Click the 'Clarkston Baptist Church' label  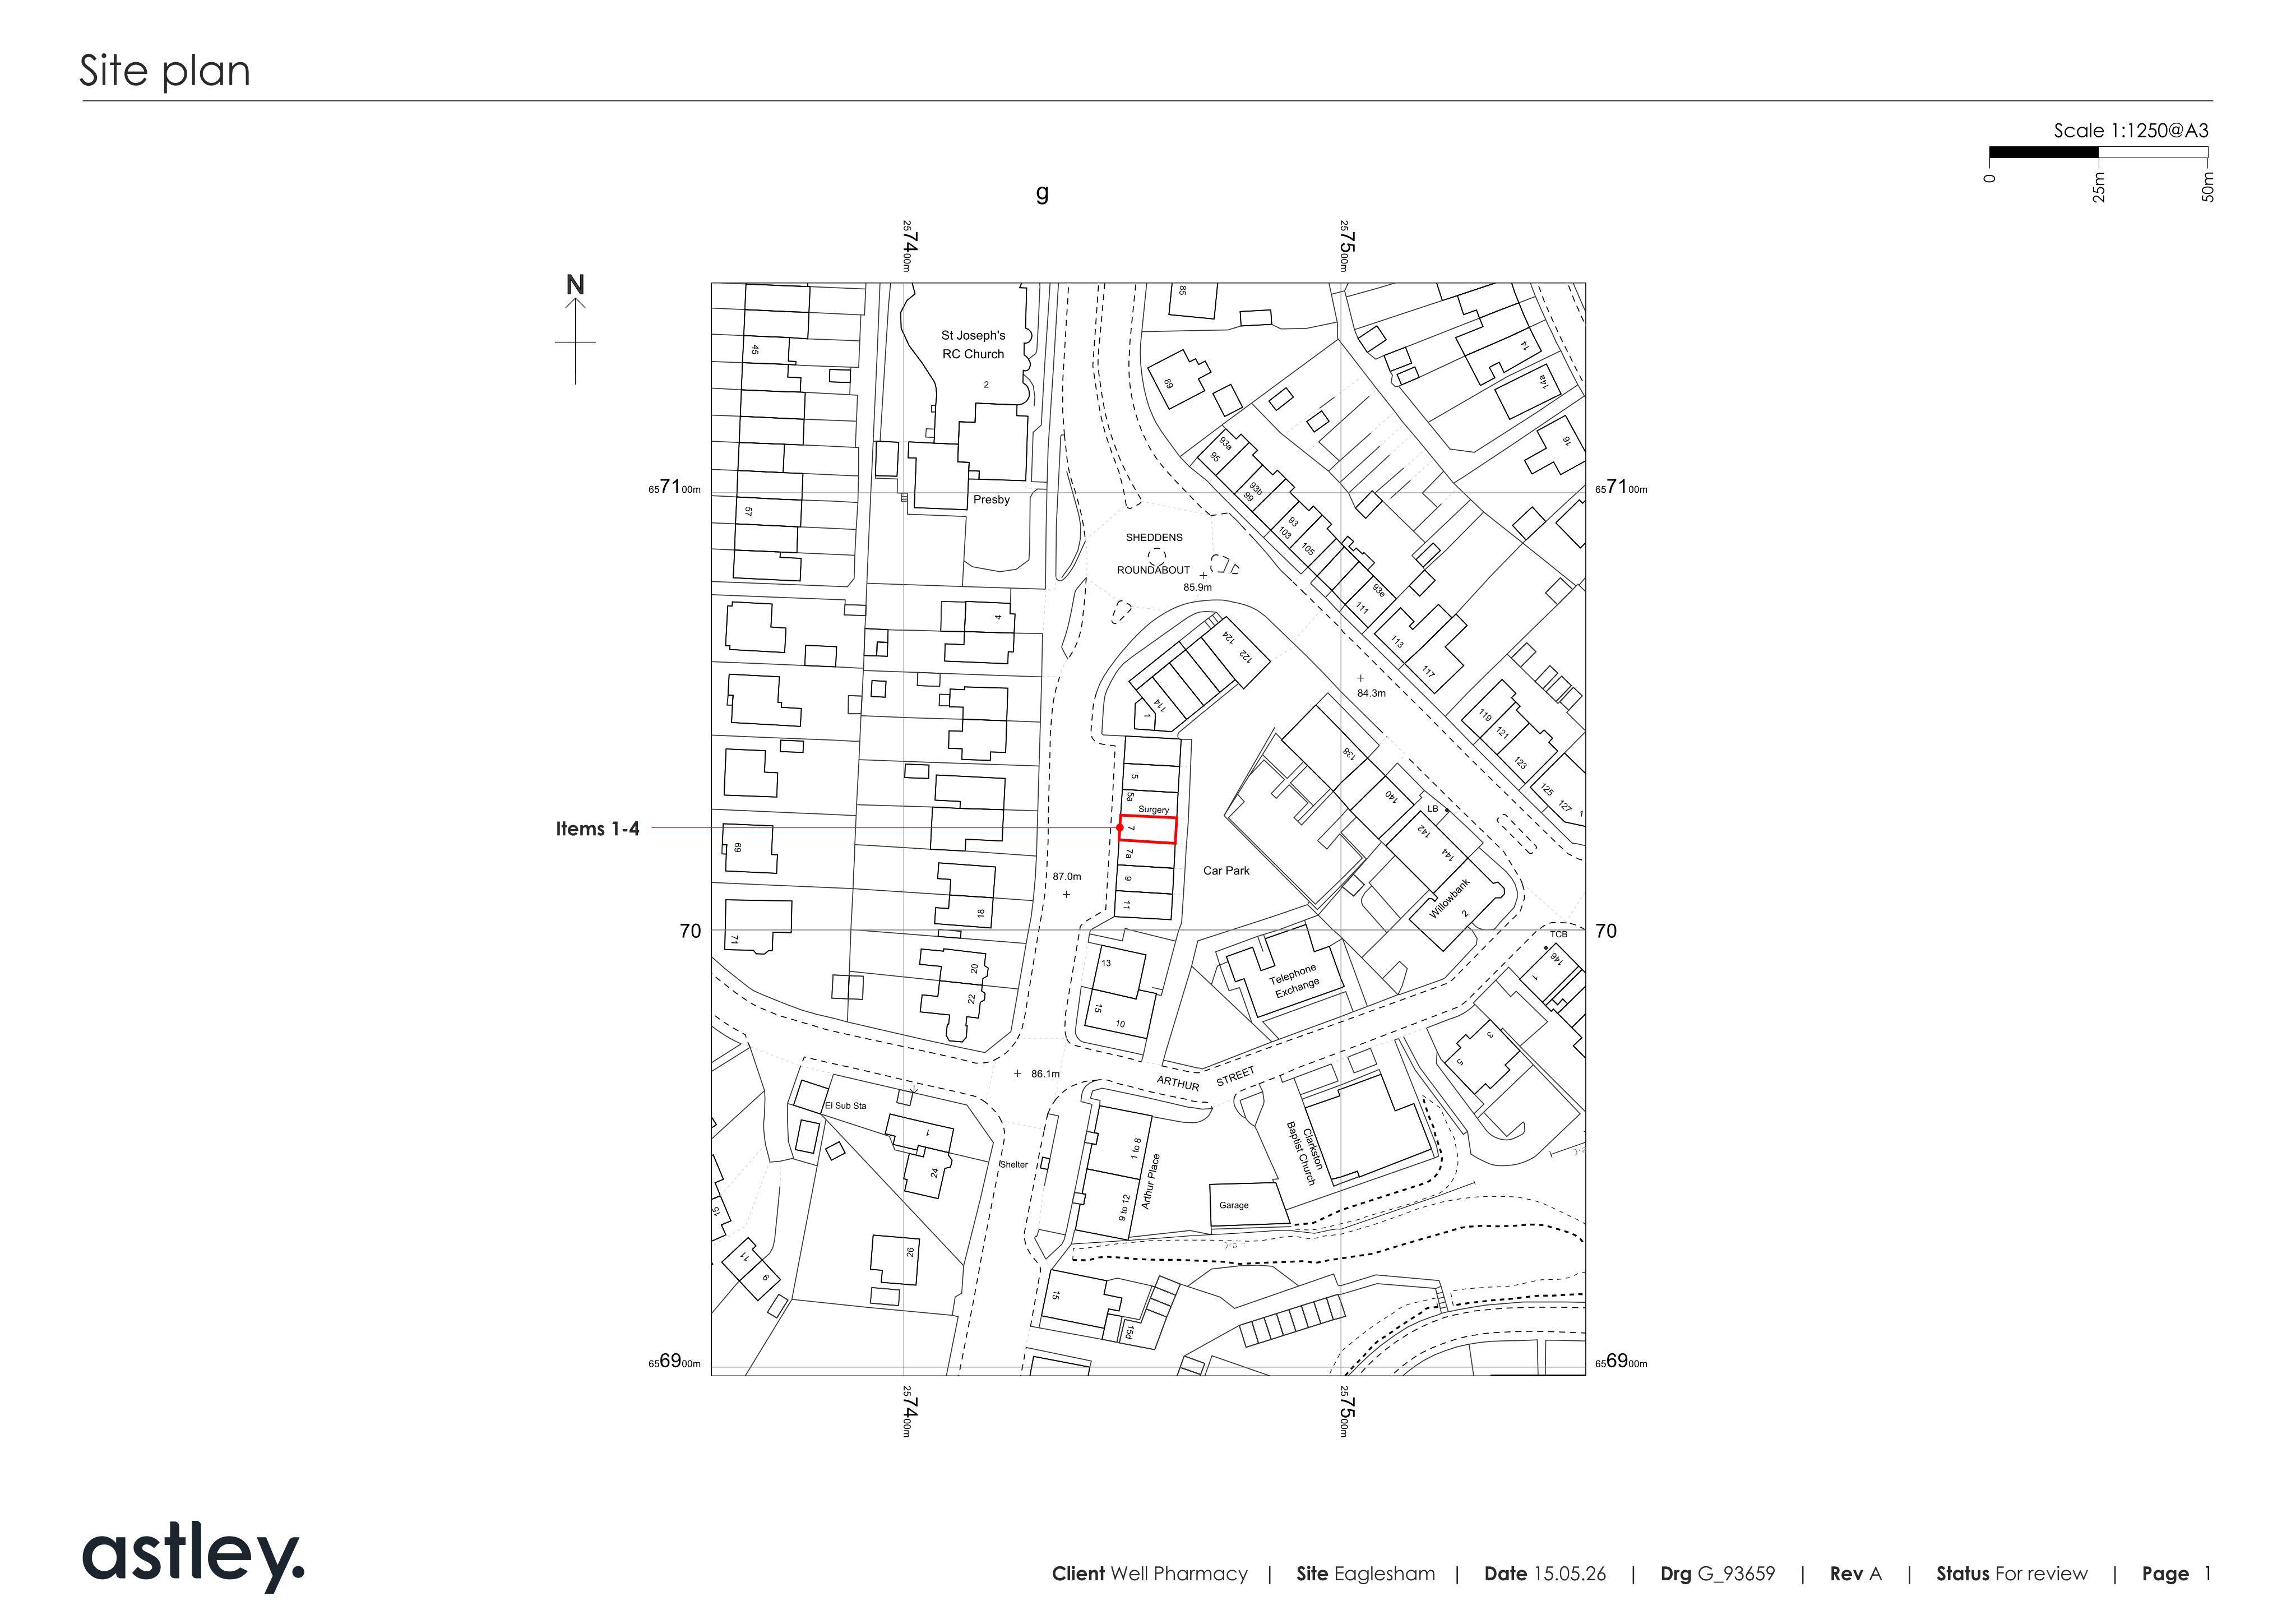[1304, 1153]
